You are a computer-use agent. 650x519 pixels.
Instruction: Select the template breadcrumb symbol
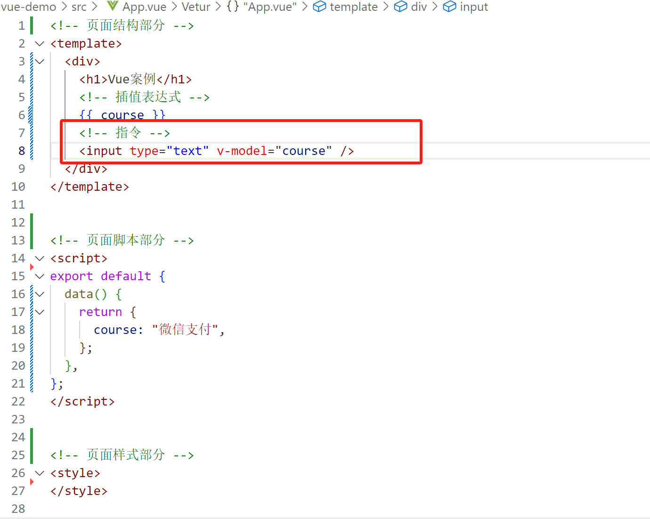point(354,7)
